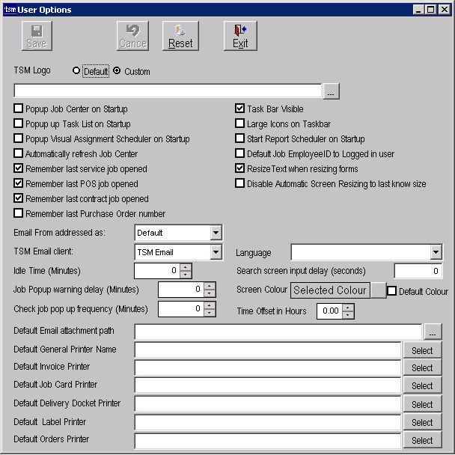Screen dimensions: 455x455
Task: Click the TSM icon in title bar
Action: (9, 9)
